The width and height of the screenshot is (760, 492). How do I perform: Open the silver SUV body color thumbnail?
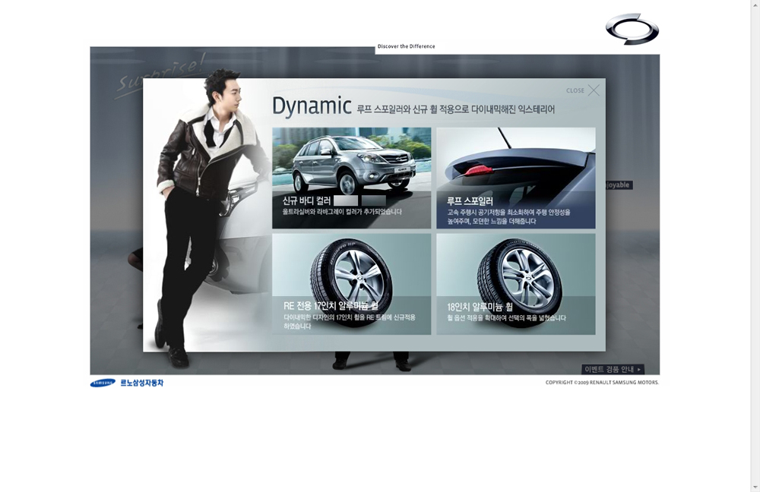click(x=351, y=161)
